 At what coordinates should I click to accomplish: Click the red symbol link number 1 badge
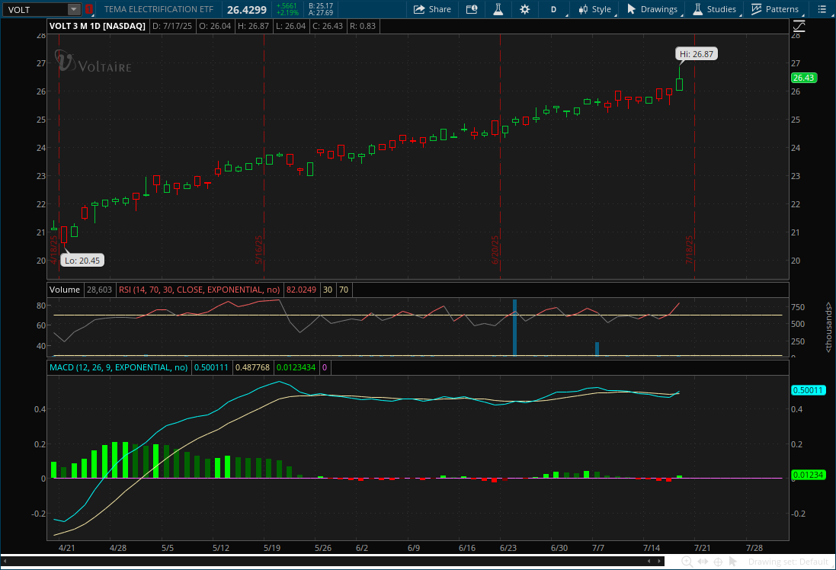pyautogui.click(x=89, y=9)
